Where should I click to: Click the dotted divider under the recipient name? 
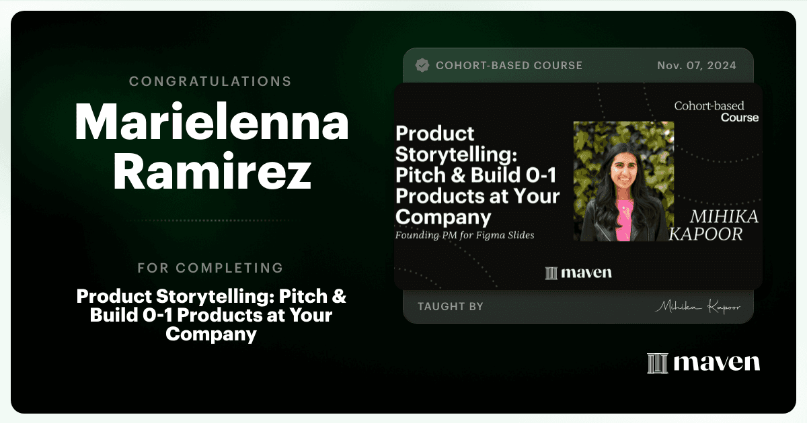pyautogui.click(x=210, y=220)
